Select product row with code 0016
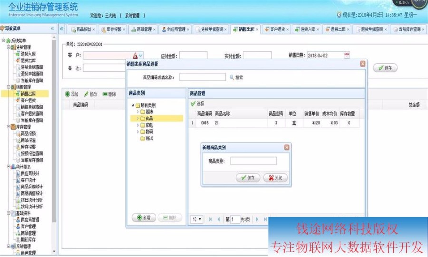Viewport: 428px width, 257px height. [274, 123]
